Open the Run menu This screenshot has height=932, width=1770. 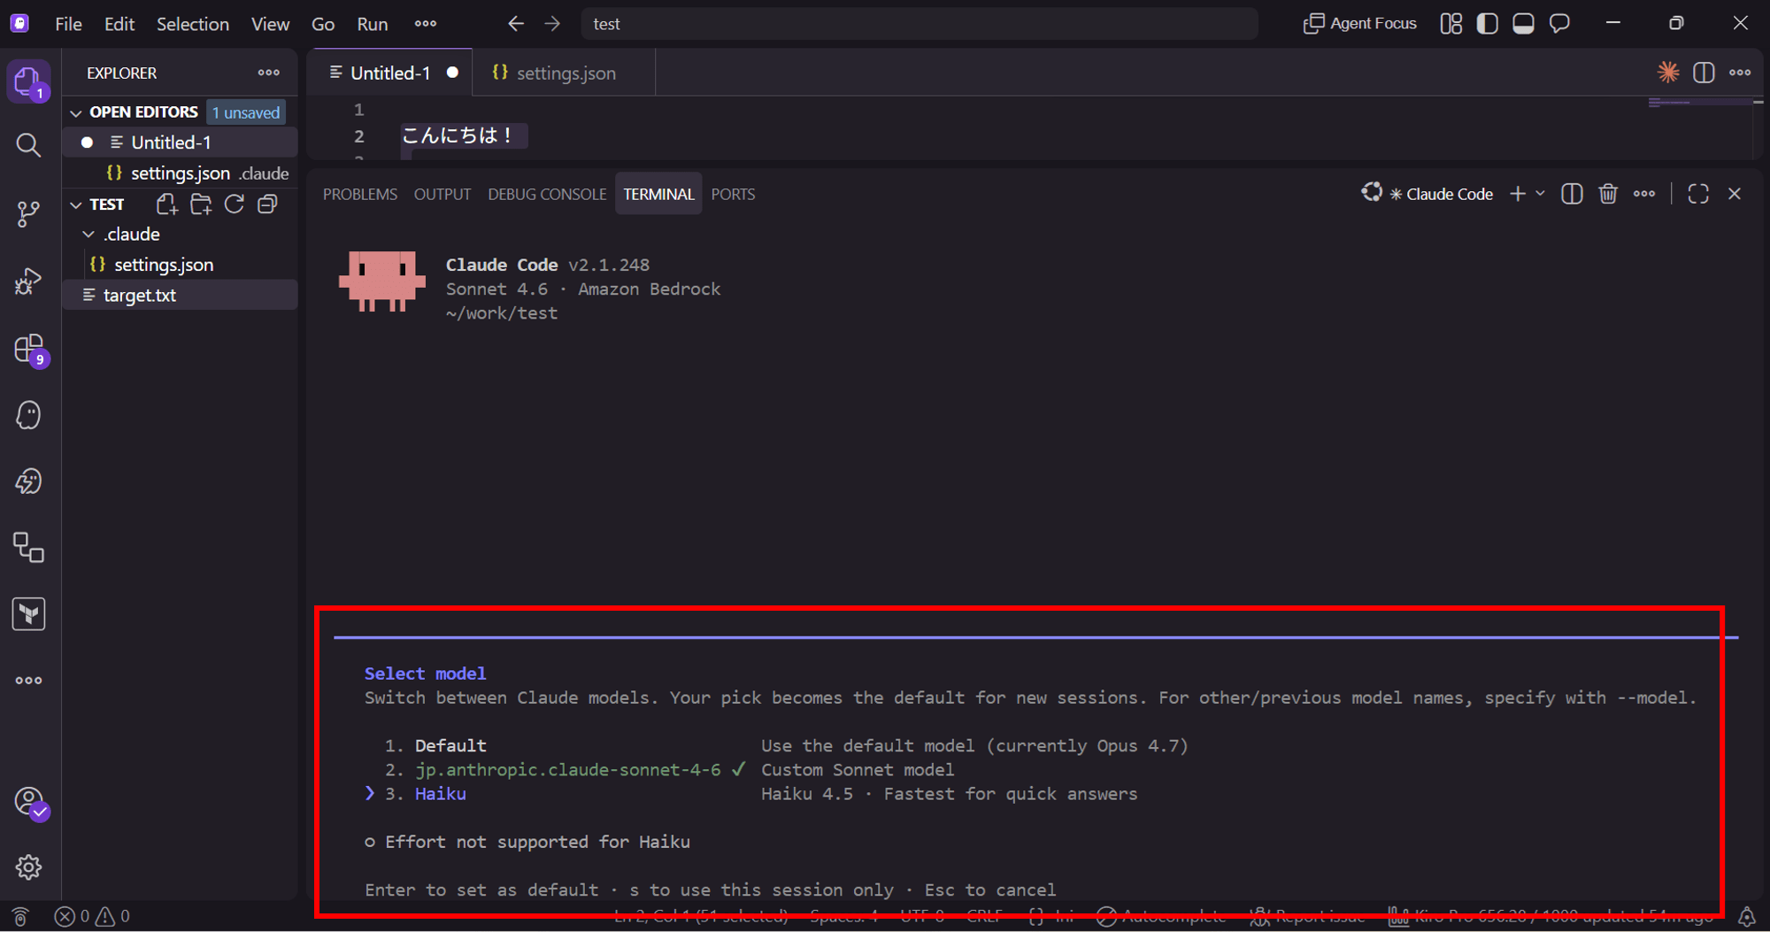pyautogui.click(x=373, y=24)
